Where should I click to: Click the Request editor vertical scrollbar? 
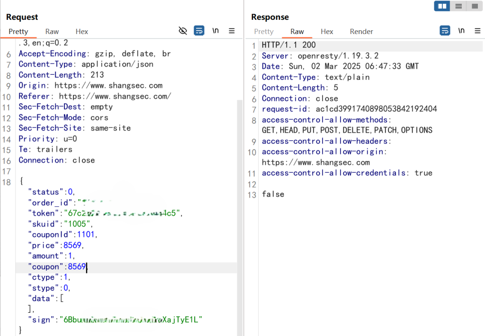tap(240, 189)
